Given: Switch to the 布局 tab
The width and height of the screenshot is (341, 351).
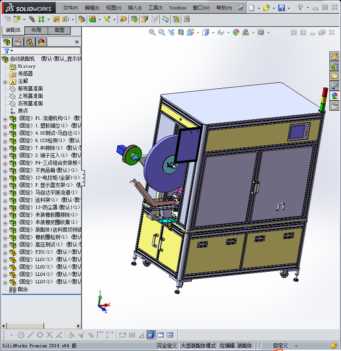Looking at the screenshot, I should pyautogui.click(x=36, y=30).
